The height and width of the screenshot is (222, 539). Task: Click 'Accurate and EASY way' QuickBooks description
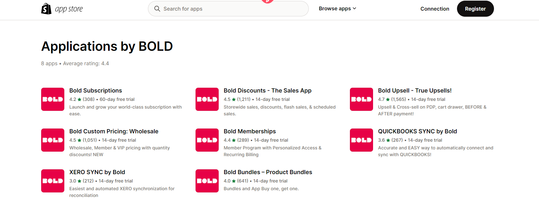pos(435,151)
